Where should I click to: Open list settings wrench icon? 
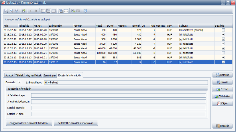point(6,11)
